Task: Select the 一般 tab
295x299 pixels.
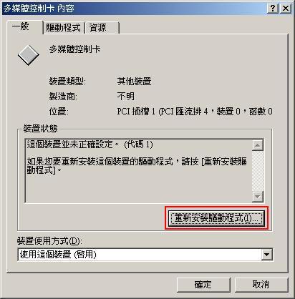Action: 24,26
